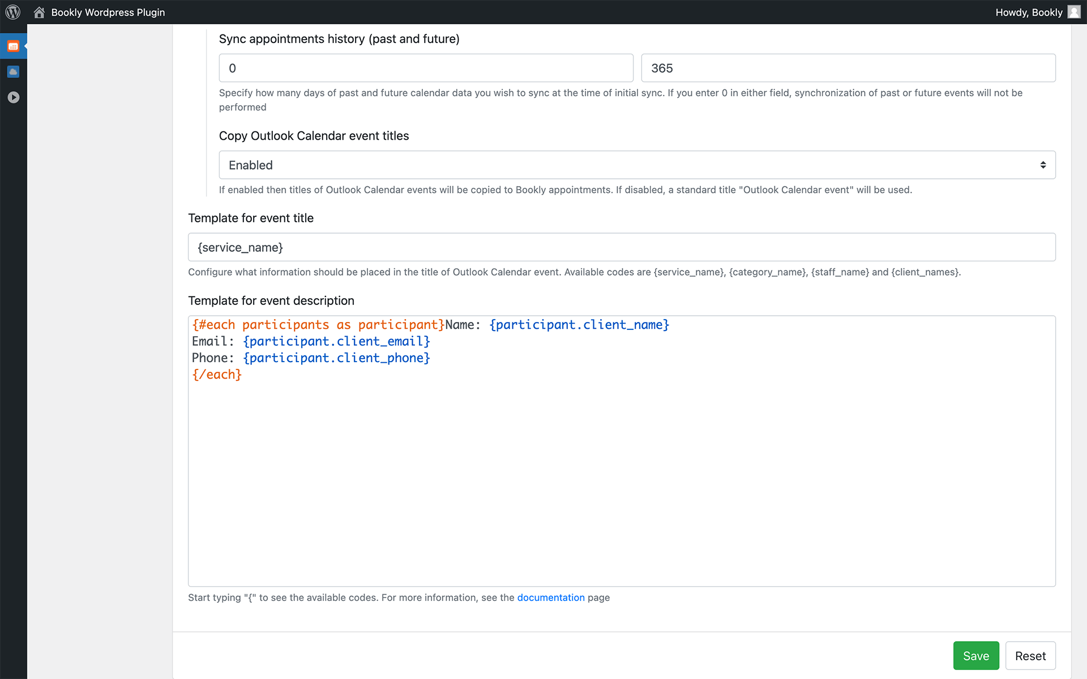The image size is (1087, 679).
Task: Click the WordPress logo in admin bar
Action: (12, 12)
